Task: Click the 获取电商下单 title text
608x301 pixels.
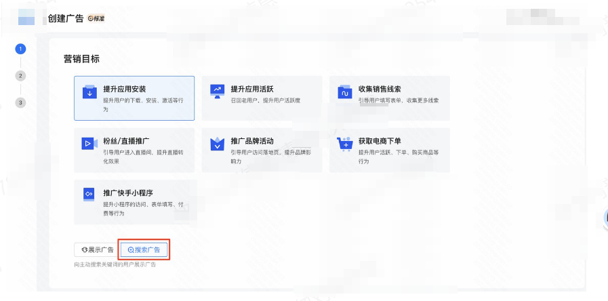Action: (x=380, y=141)
